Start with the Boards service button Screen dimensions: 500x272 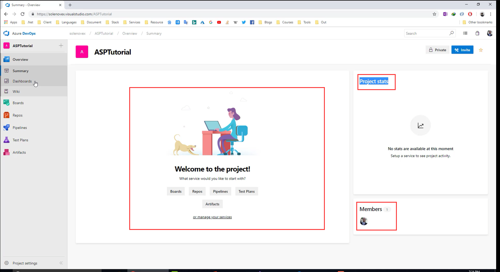click(176, 191)
